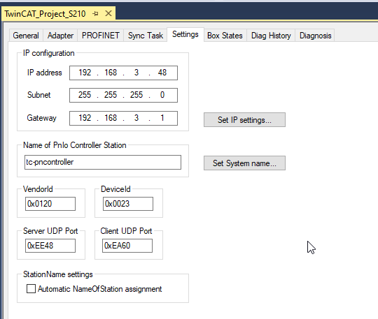Click the StationName settings group label
Viewport: 378px width, 319px height.
(x=58, y=274)
